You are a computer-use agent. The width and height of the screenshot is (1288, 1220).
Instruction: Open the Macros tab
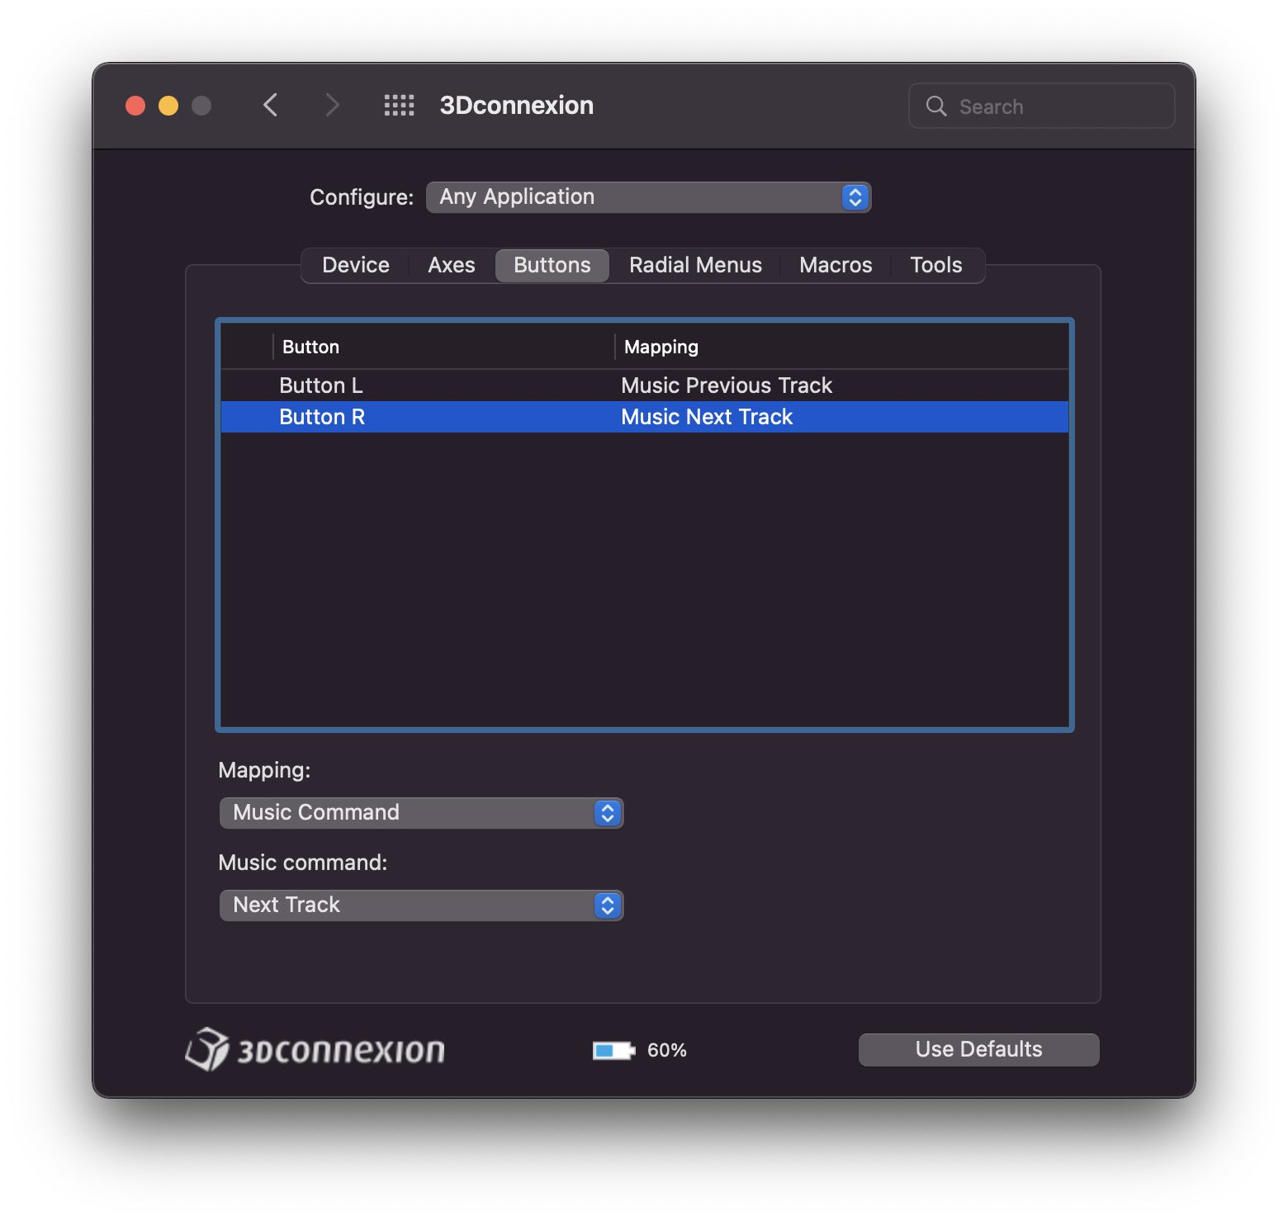click(836, 265)
